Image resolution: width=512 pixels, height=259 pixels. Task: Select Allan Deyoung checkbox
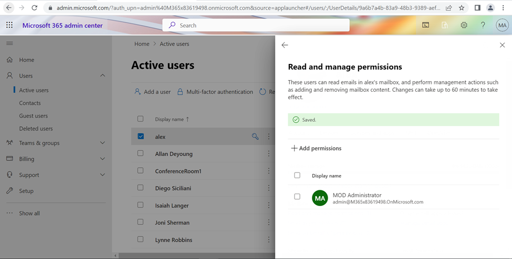click(140, 153)
